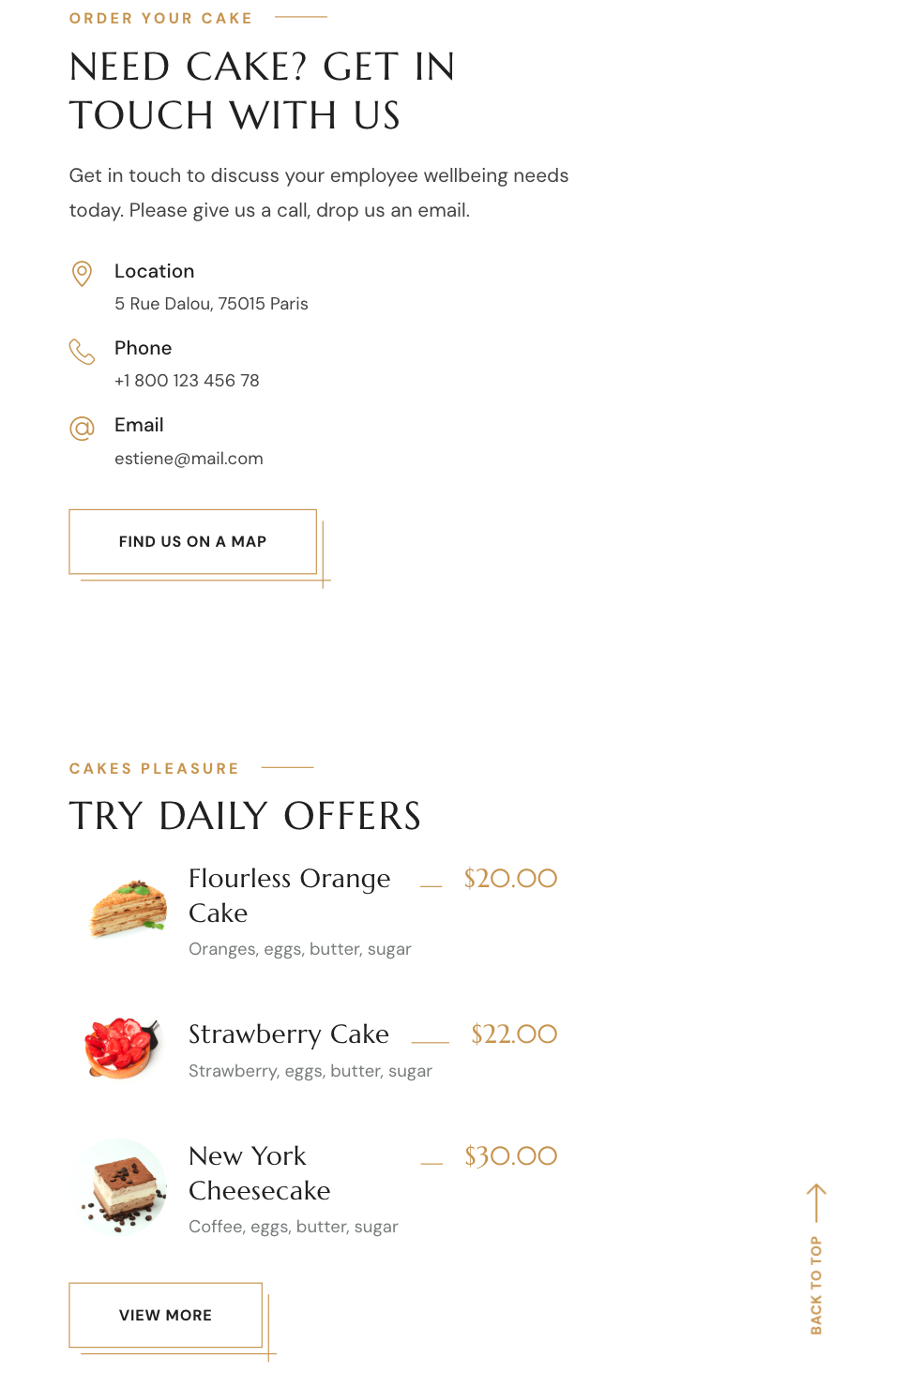This screenshot has height=1373, width=908.
Task: Click the $20.00 price
Action: coord(510,879)
